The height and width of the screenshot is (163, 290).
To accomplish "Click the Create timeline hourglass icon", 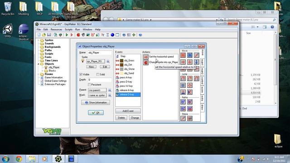I will pyautogui.click(x=107, y=35).
